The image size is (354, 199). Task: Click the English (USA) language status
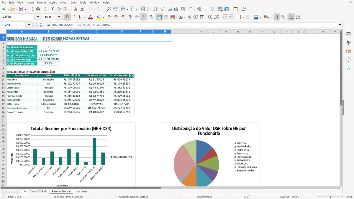(x=204, y=197)
